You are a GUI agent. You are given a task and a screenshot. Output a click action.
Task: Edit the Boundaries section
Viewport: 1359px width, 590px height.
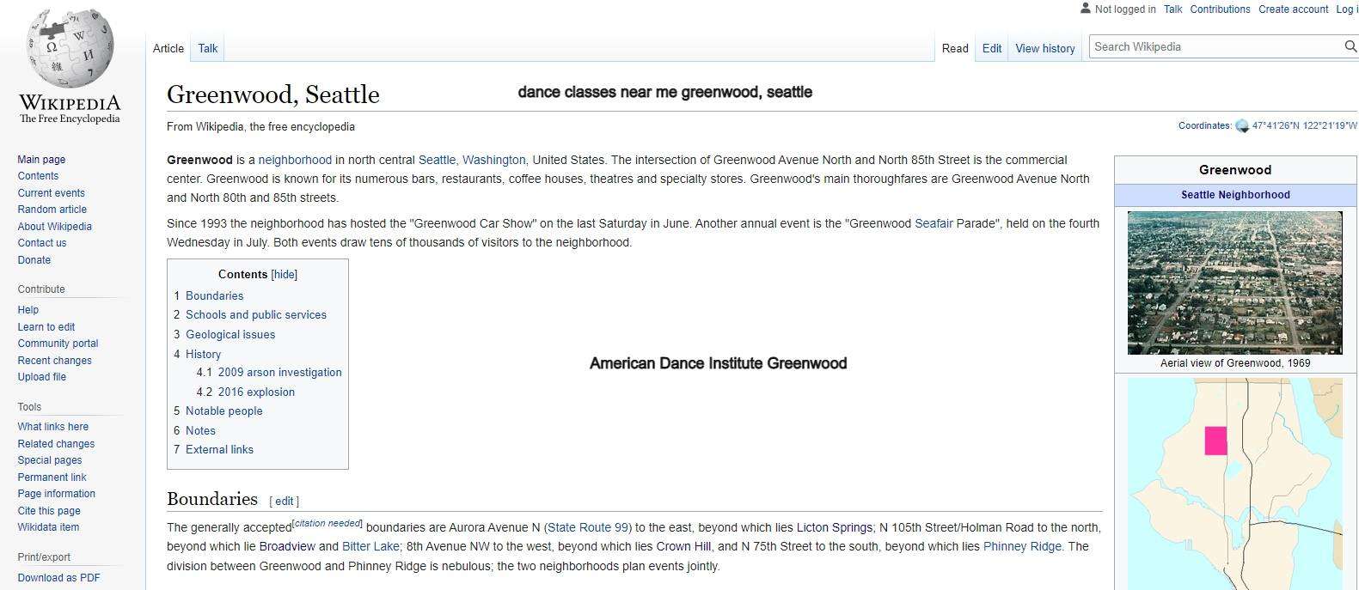pyautogui.click(x=285, y=502)
